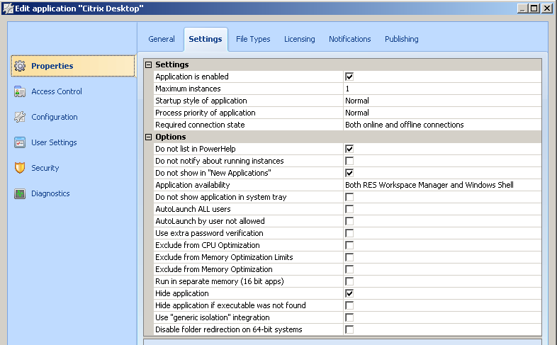Switch to the General tab
The width and height of the screenshot is (557, 345).
pyautogui.click(x=162, y=39)
